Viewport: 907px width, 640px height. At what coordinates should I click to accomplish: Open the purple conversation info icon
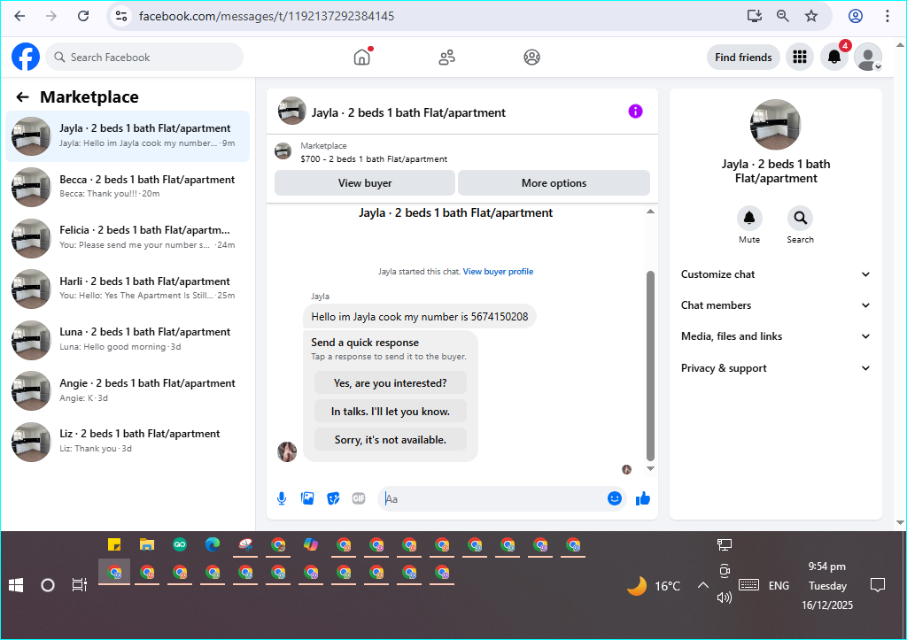pyautogui.click(x=635, y=111)
